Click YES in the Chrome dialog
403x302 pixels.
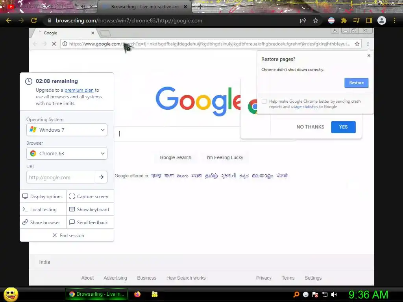point(343,127)
